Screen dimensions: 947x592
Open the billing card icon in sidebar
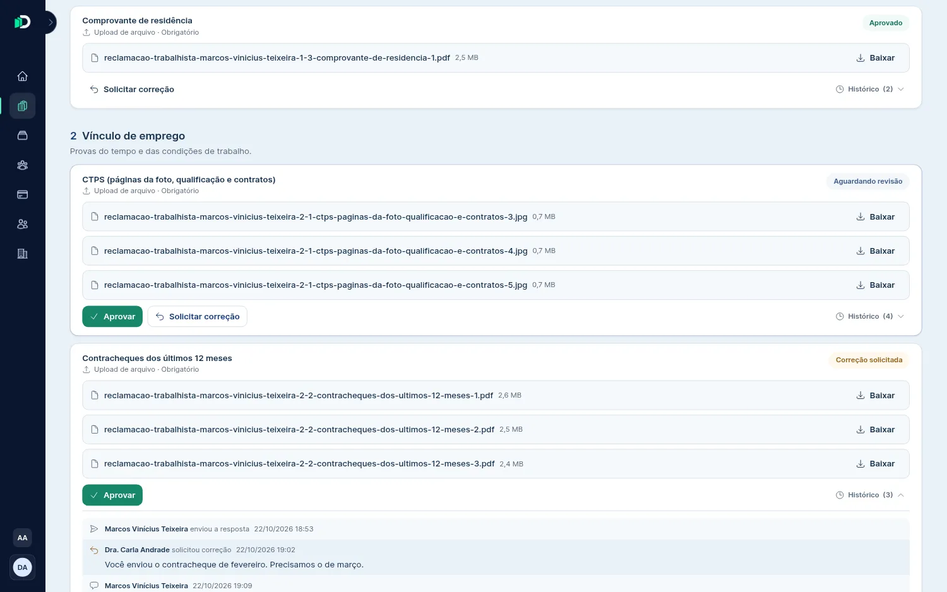point(23,194)
